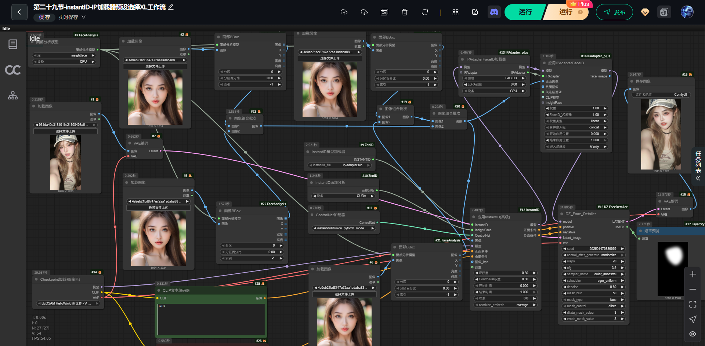
Task: Open the sampler_name euler_ancestral selector
Action: coord(593,274)
